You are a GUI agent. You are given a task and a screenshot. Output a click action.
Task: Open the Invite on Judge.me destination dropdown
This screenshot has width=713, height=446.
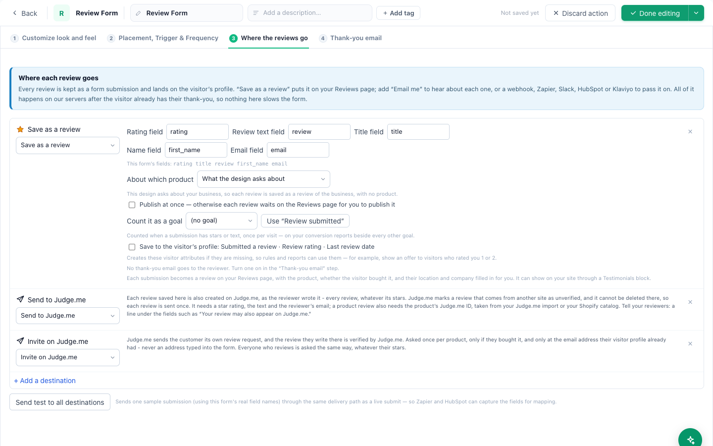pyautogui.click(x=68, y=357)
